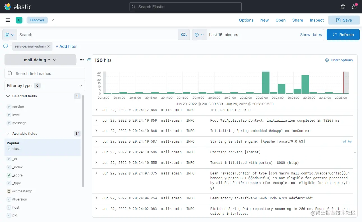Select the pid field
Image resolution: width=362 pixels, height=222 pixels.
point(15,215)
